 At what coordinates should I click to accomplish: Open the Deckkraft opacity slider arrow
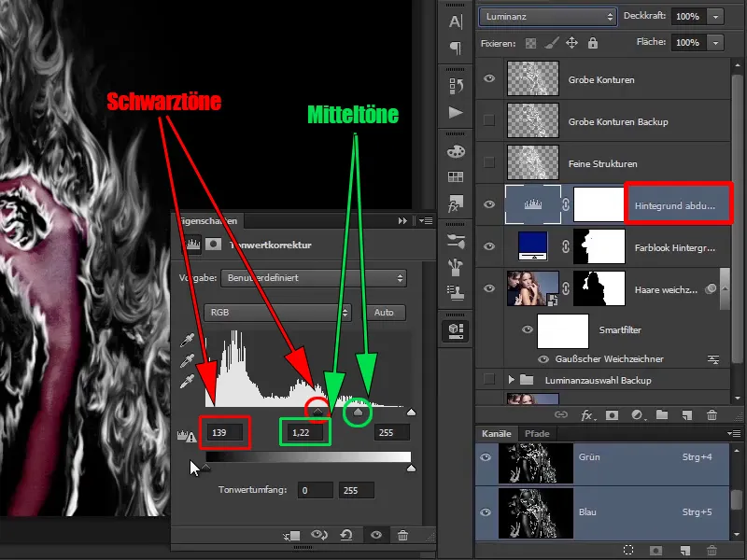[715, 17]
